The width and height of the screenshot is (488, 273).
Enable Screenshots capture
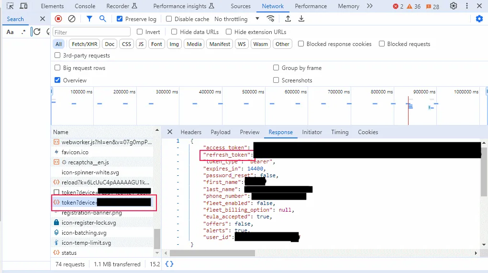[276, 80]
